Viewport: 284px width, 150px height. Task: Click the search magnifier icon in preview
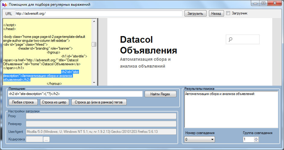(231, 39)
